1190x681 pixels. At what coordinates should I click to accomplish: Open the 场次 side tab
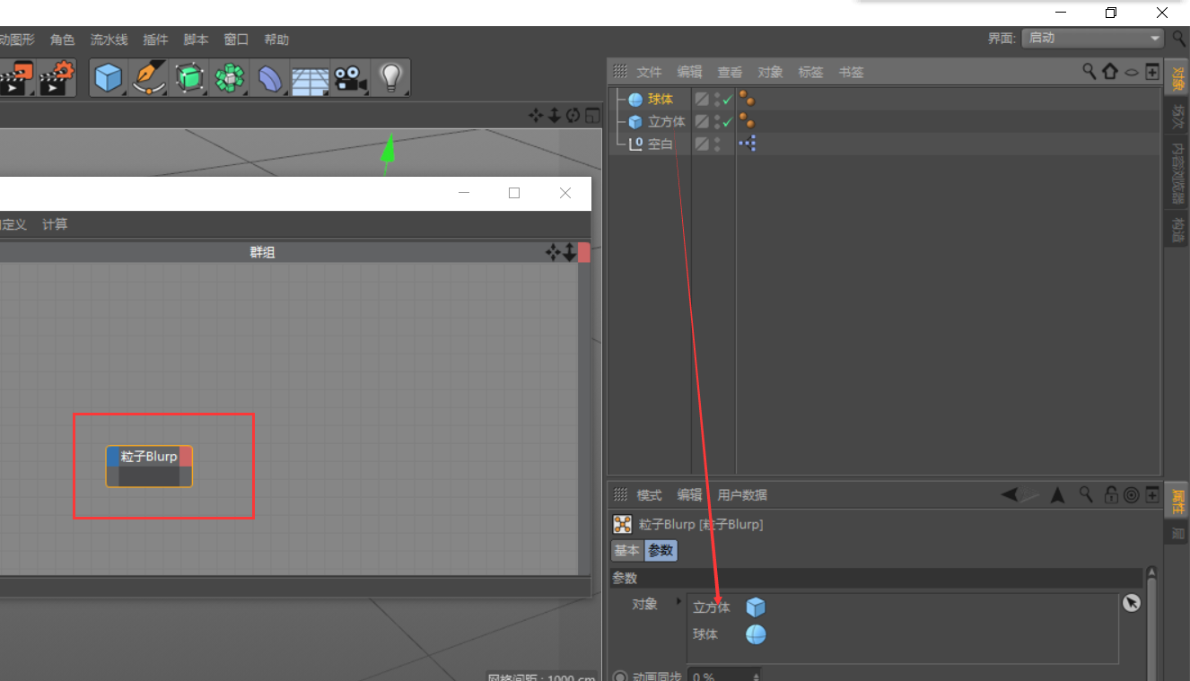1177,118
